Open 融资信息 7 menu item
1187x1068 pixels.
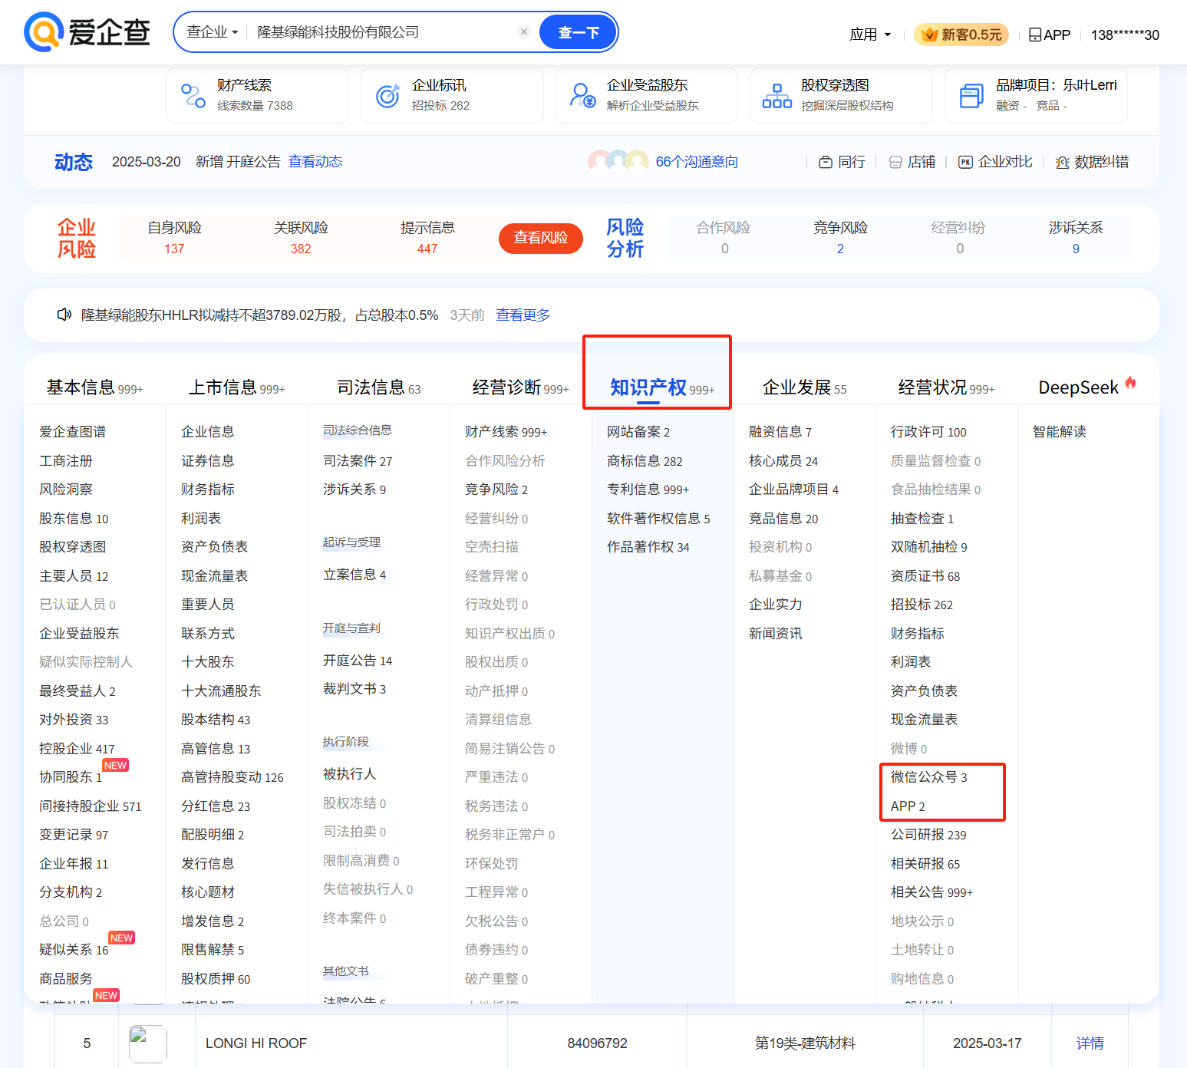780,432
